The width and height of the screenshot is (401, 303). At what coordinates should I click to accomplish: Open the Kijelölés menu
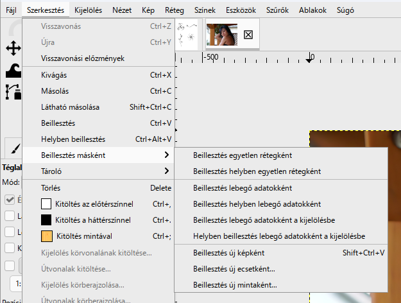coord(88,10)
